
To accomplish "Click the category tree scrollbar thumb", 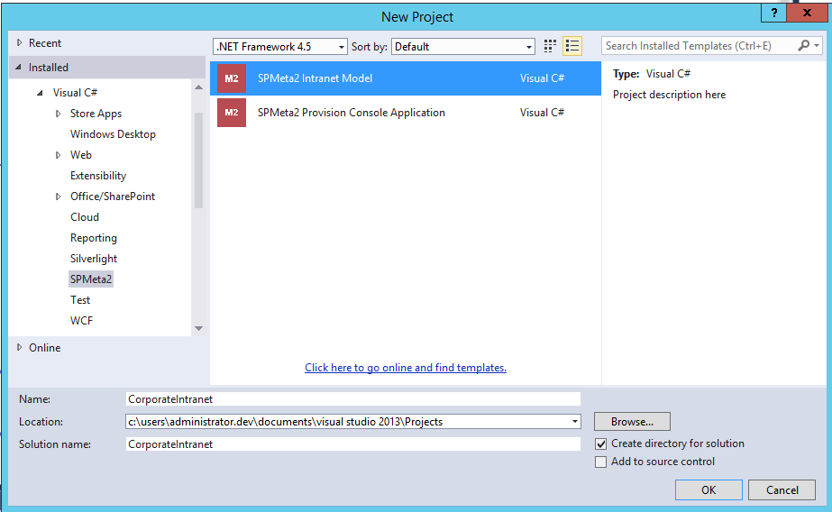I will point(198,160).
